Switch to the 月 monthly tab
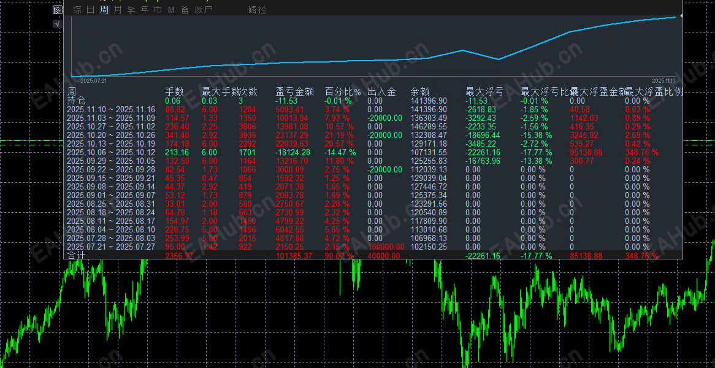715x368 pixels. click(x=118, y=10)
